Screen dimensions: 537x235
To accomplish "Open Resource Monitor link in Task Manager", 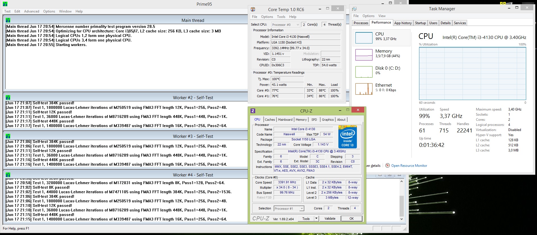I will (x=409, y=166).
